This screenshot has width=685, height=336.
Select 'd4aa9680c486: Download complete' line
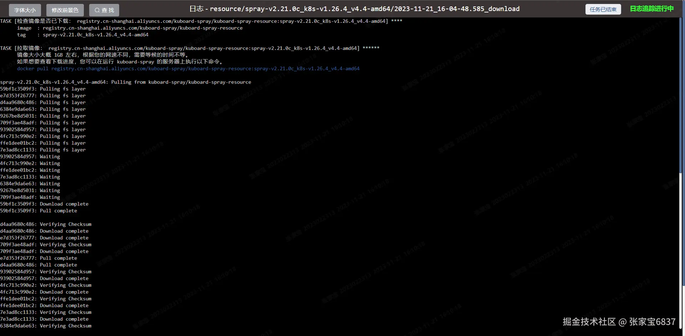44,231
